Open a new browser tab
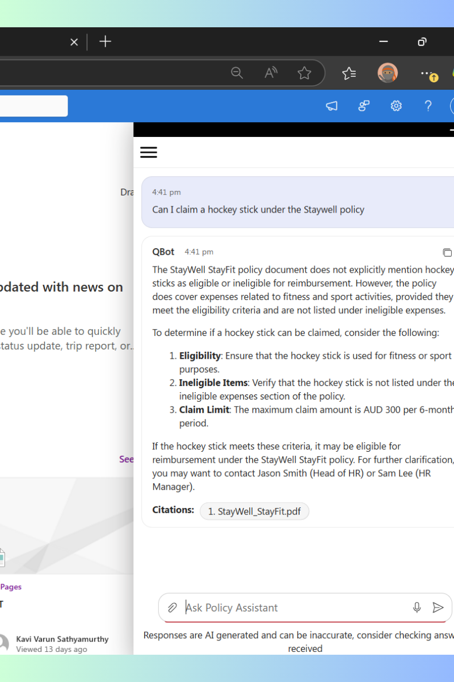This screenshot has width=454, height=682. pos(105,41)
